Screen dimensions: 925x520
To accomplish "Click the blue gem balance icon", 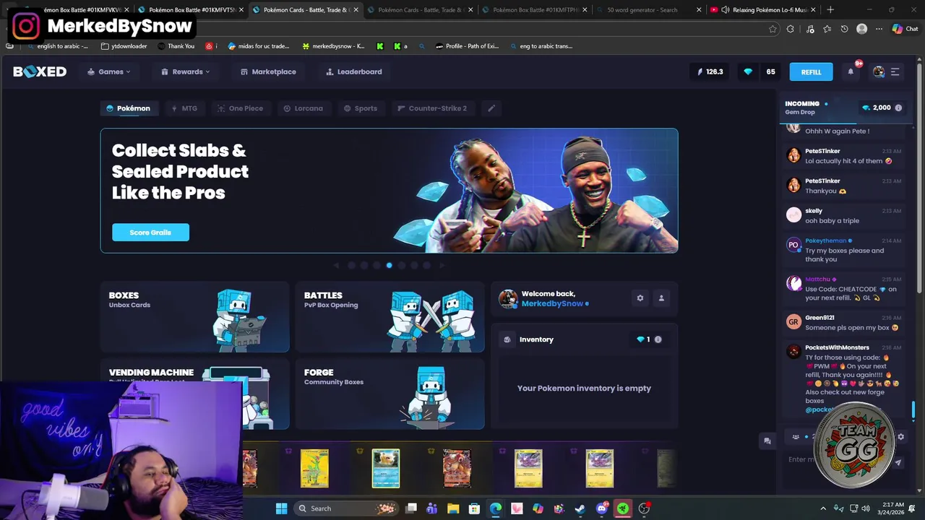I will click(748, 71).
